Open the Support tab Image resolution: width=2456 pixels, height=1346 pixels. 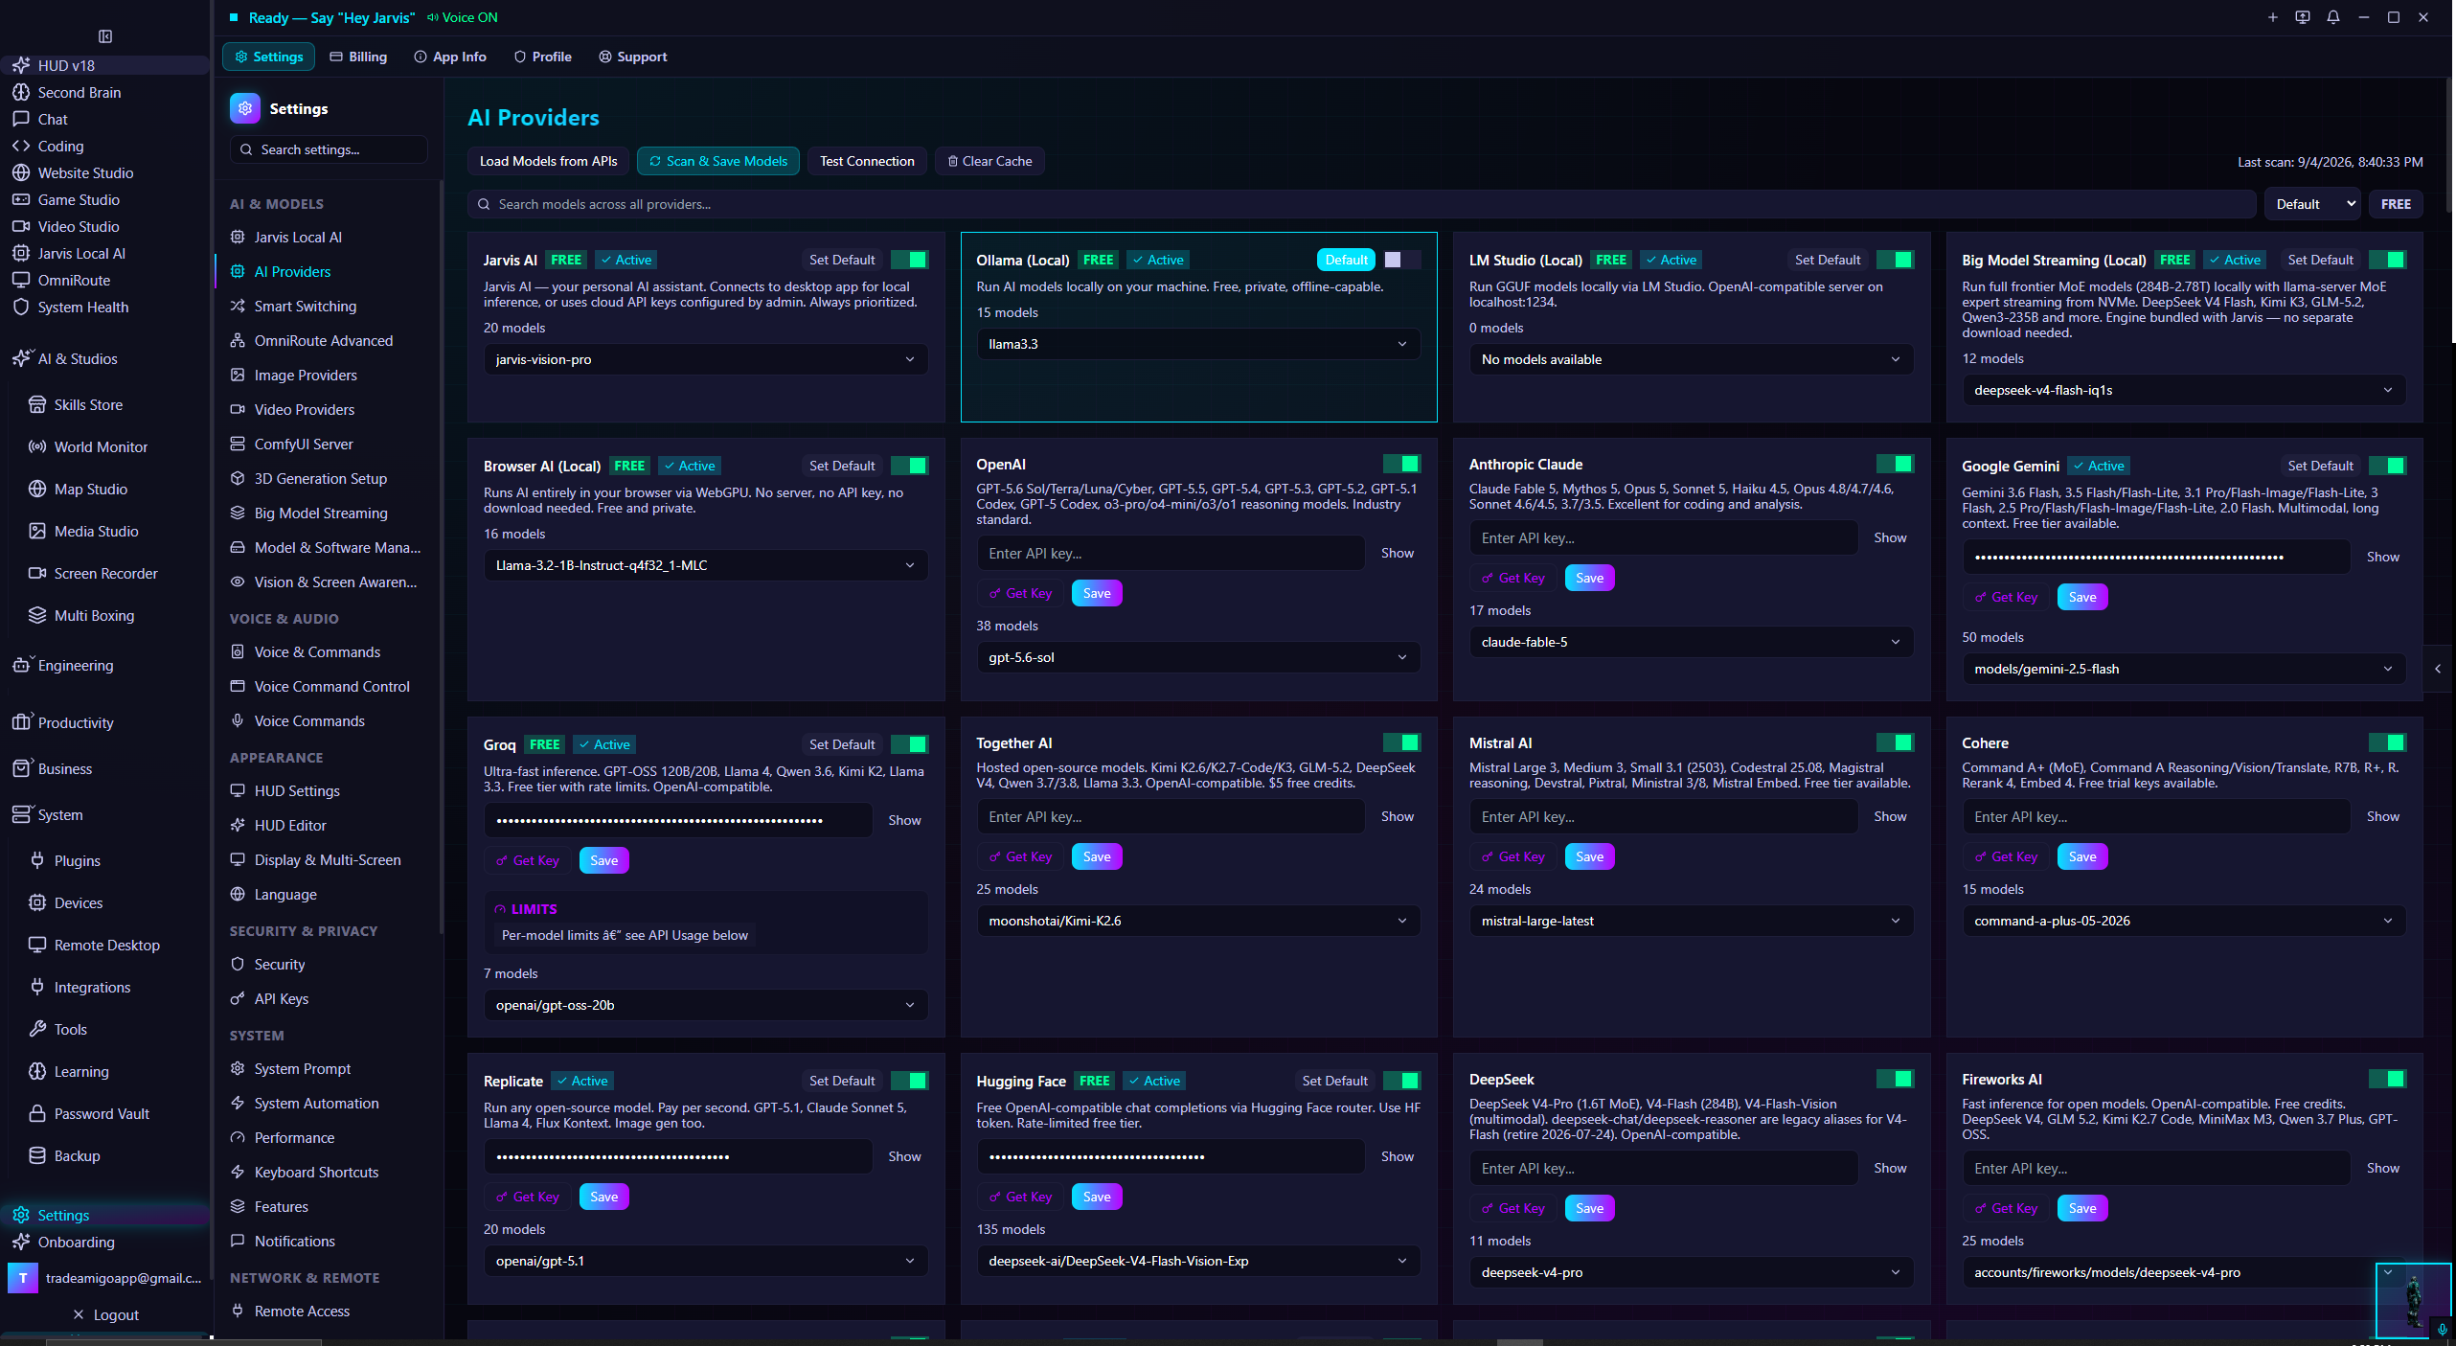coord(633,57)
